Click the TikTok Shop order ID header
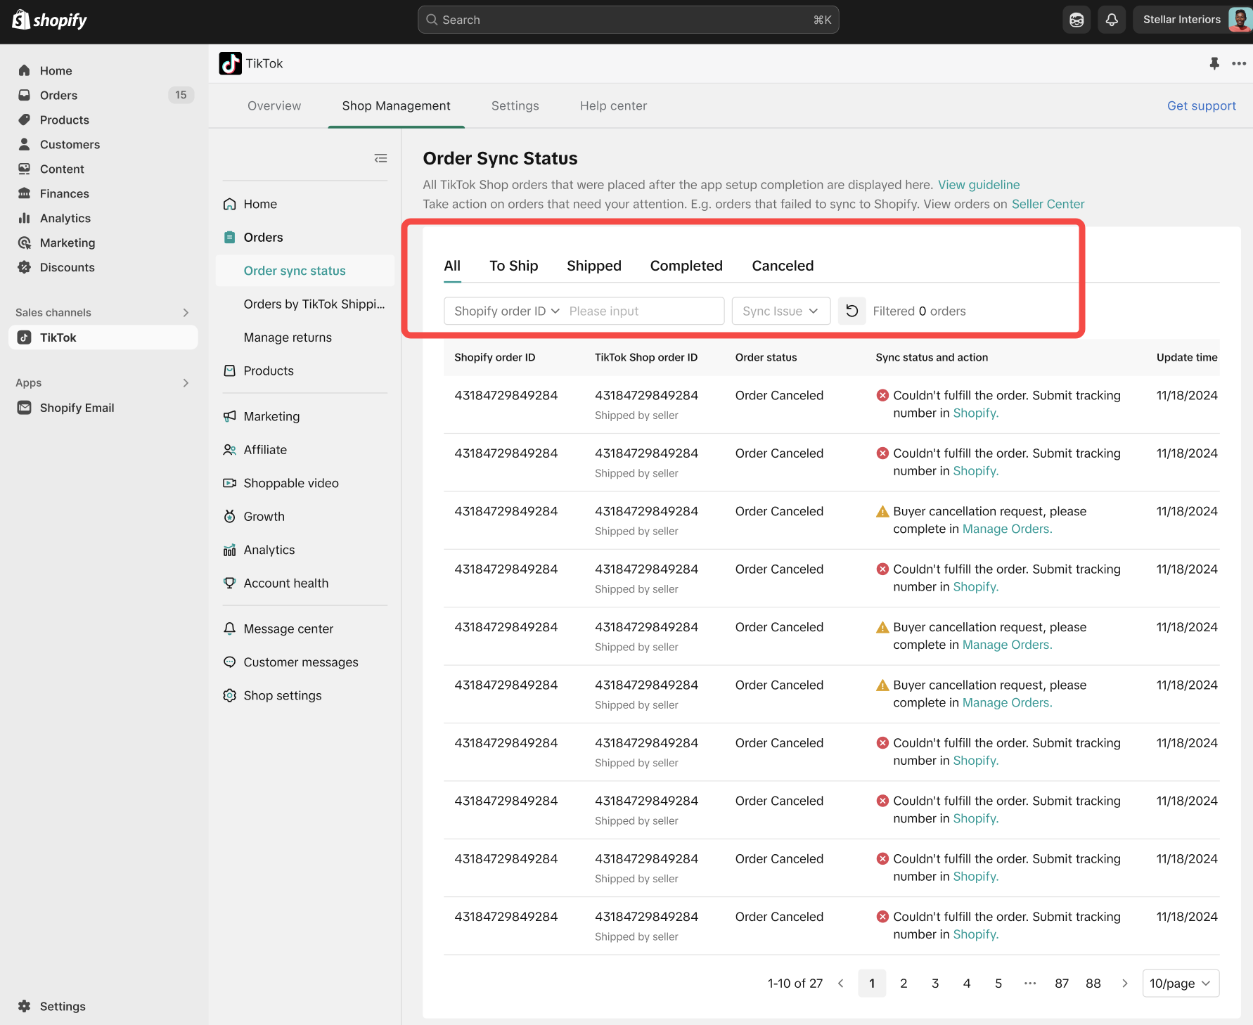This screenshot has width=1253, height=1025. (x=646, y=357)
